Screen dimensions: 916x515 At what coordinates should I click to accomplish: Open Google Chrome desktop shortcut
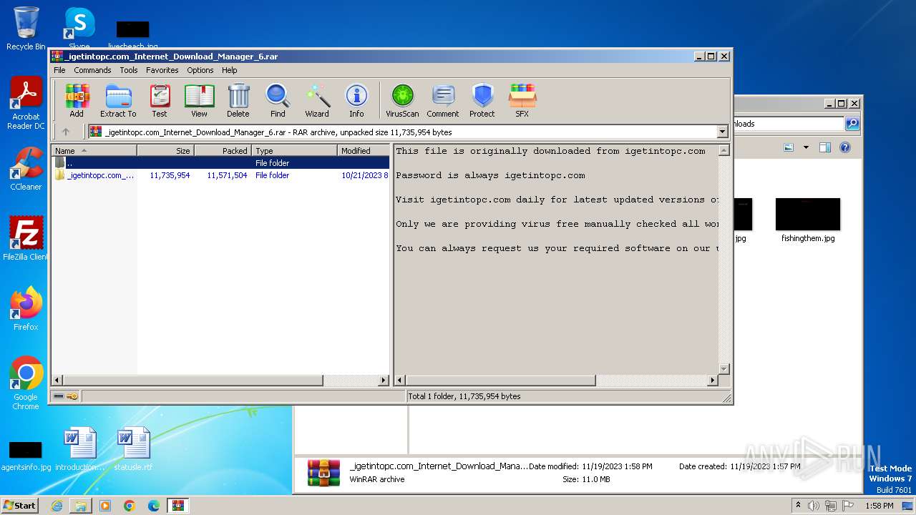[26, 383]
